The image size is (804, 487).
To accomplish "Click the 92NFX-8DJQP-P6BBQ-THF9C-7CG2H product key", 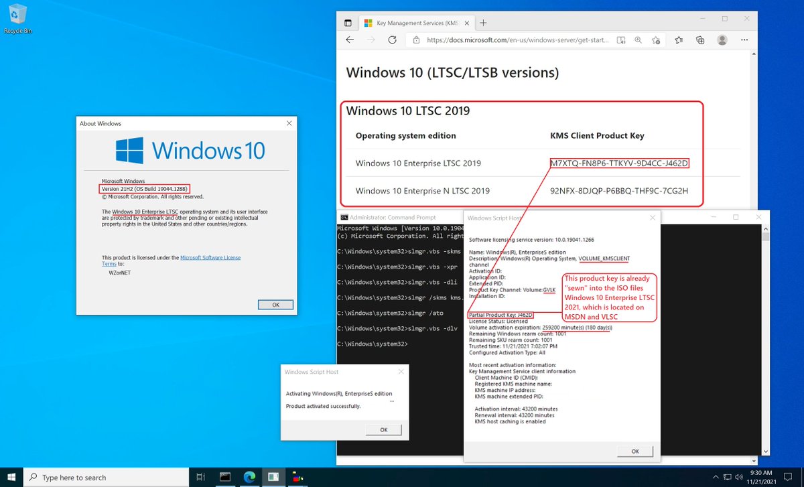I will (x=619, y=191).
